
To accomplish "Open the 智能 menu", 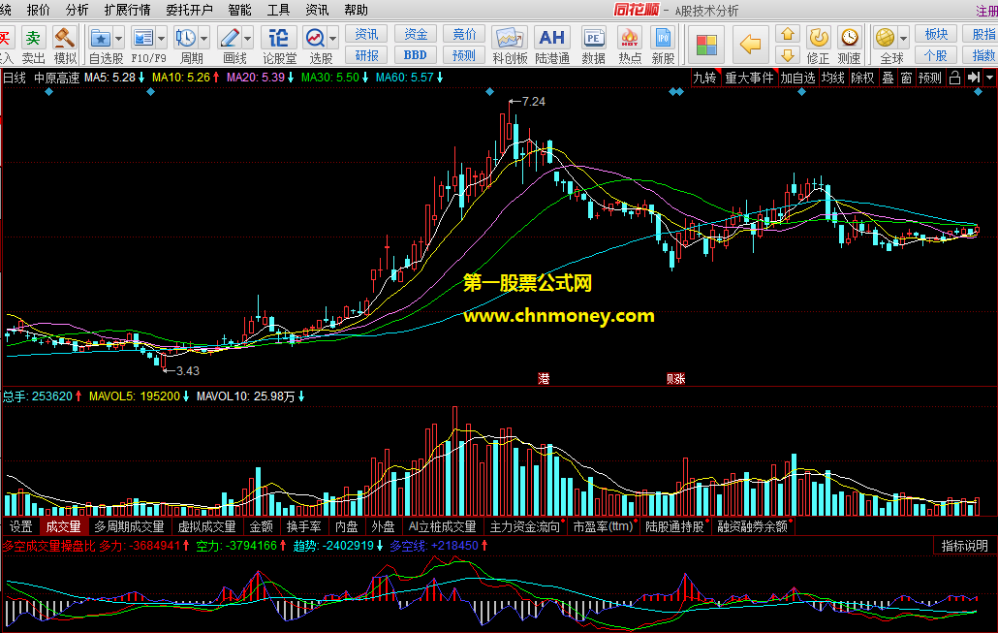I will click(x=239, y=10).
